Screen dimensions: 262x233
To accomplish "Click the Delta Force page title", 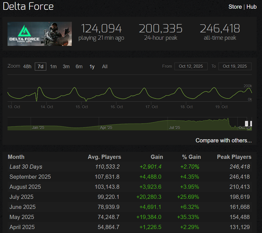I will click(28, 7).
